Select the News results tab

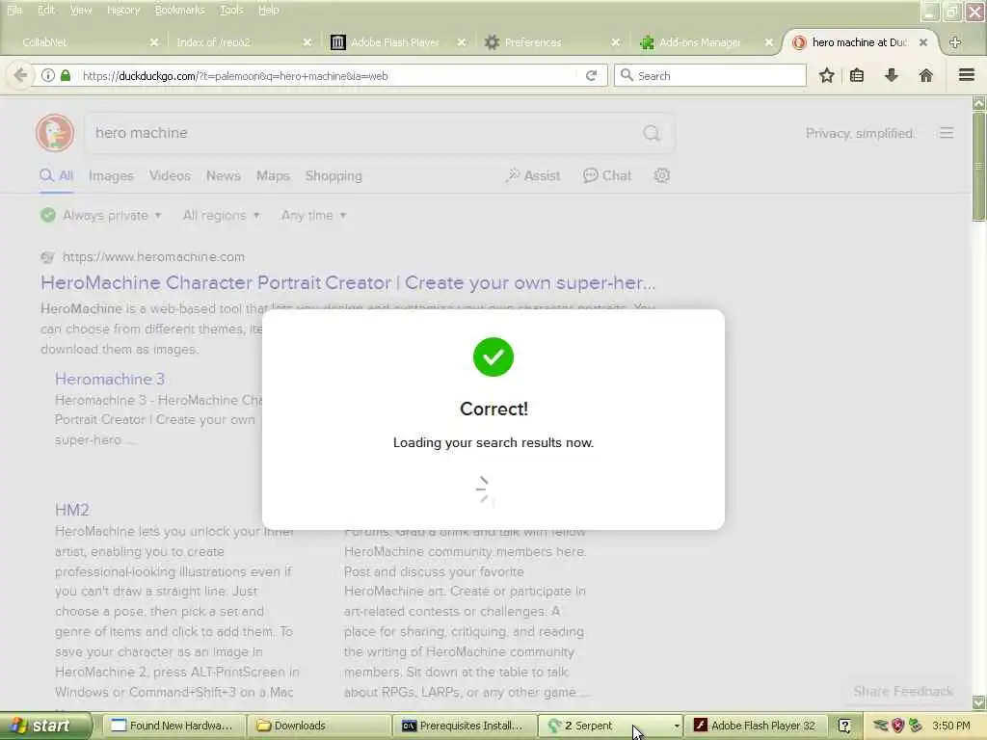coord(224,175)
